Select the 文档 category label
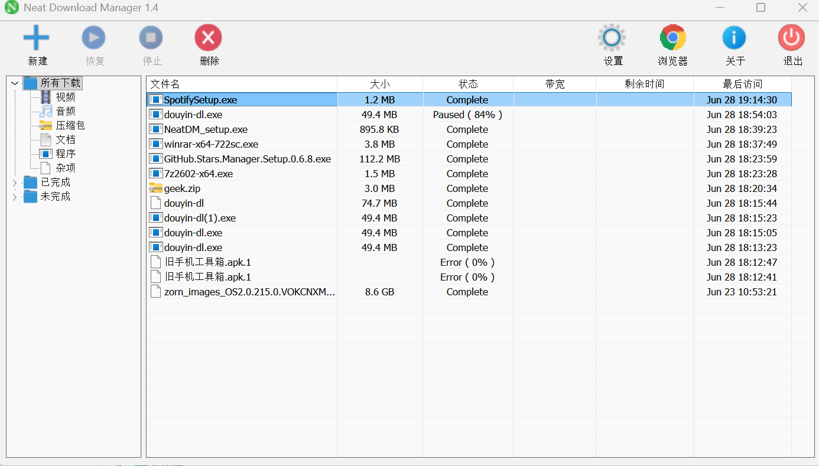Image resolution: width=819 pixels, height=466 pixels. tap(66, 139)
